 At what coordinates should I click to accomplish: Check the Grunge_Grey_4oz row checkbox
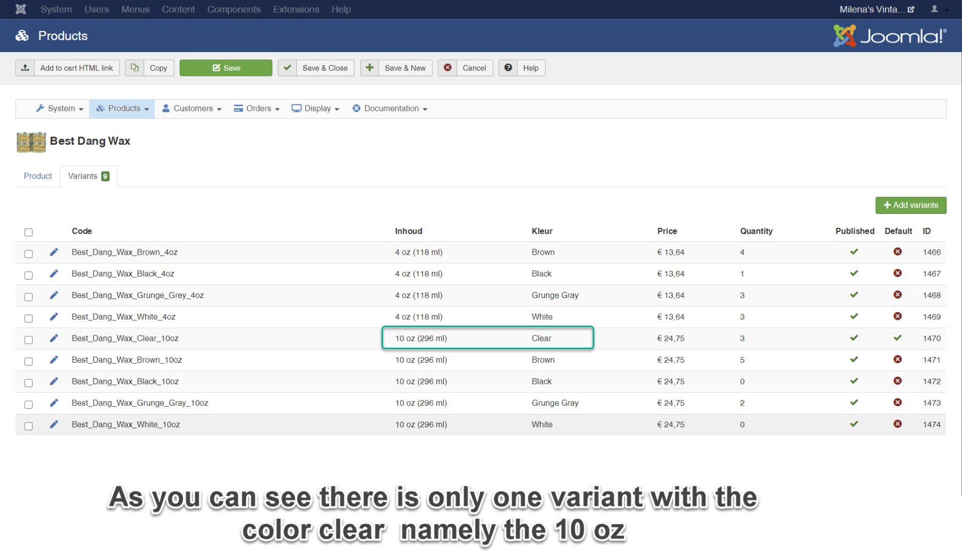tap(28, 297)
